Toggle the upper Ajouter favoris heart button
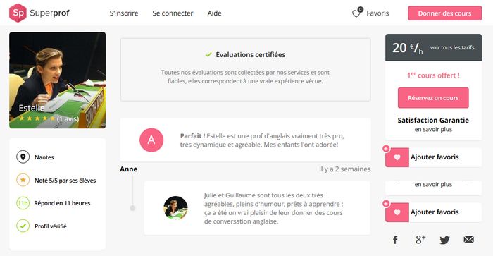493x256 pixels. 397,157
